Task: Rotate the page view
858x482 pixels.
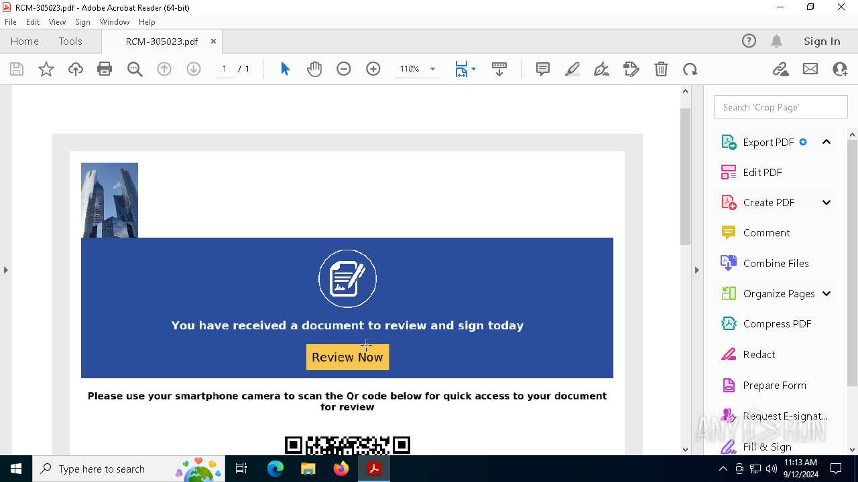Action: (x=690, y=69)
